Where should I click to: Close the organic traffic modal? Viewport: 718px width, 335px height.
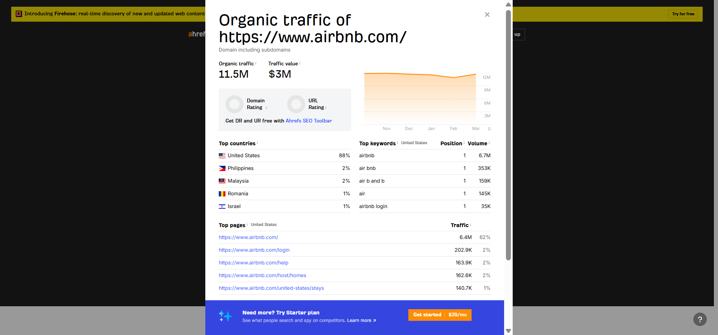click(487, 15)
